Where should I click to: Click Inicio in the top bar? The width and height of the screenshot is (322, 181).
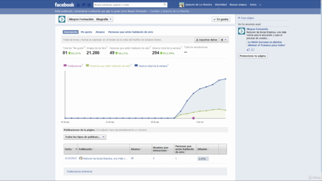click(x=253, y=5)
